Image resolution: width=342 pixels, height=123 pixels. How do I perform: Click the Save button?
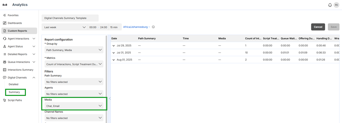point(333,27)
